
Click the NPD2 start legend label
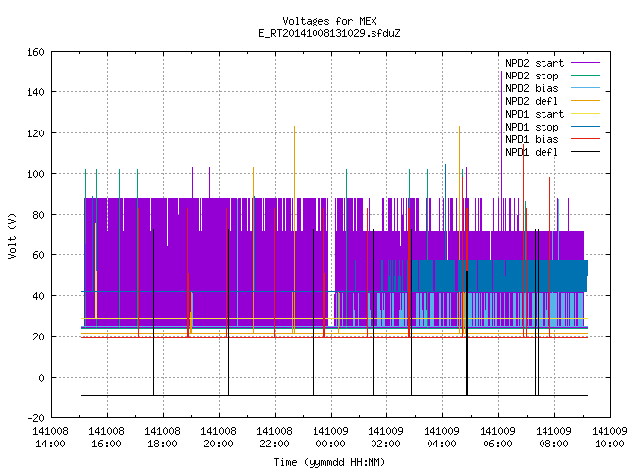pyautogui.click(x=535, y=63)
